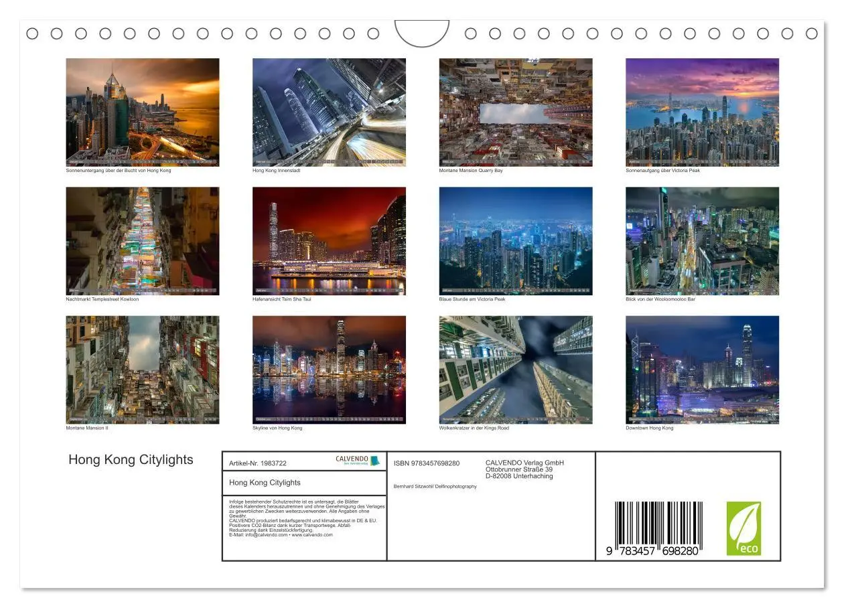Open the Hong Kong Innenstadt photo
Viewport: 844px width, 608px height.
(x=329, y=112)
